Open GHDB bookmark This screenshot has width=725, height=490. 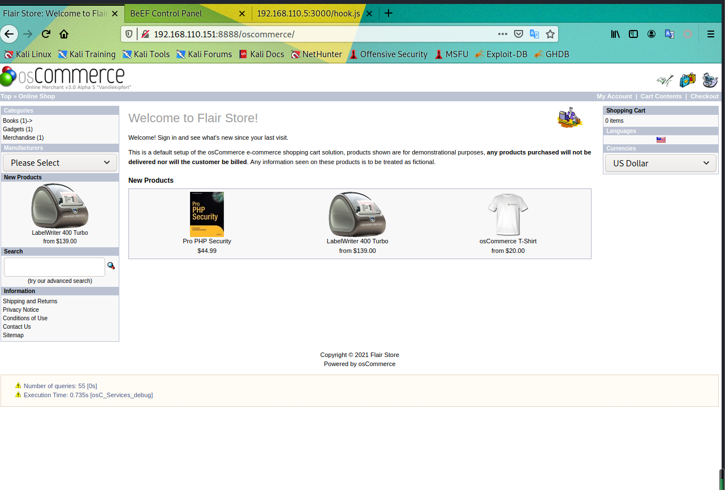click(x=551, y=54)
